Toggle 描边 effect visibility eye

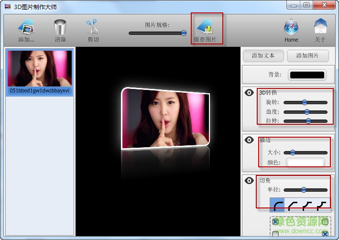click(x=249, y=140)
